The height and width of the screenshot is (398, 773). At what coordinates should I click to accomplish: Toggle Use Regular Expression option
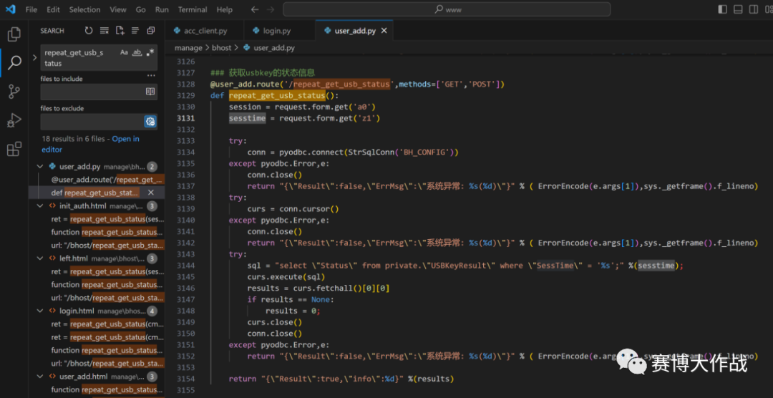pos(150,53)
